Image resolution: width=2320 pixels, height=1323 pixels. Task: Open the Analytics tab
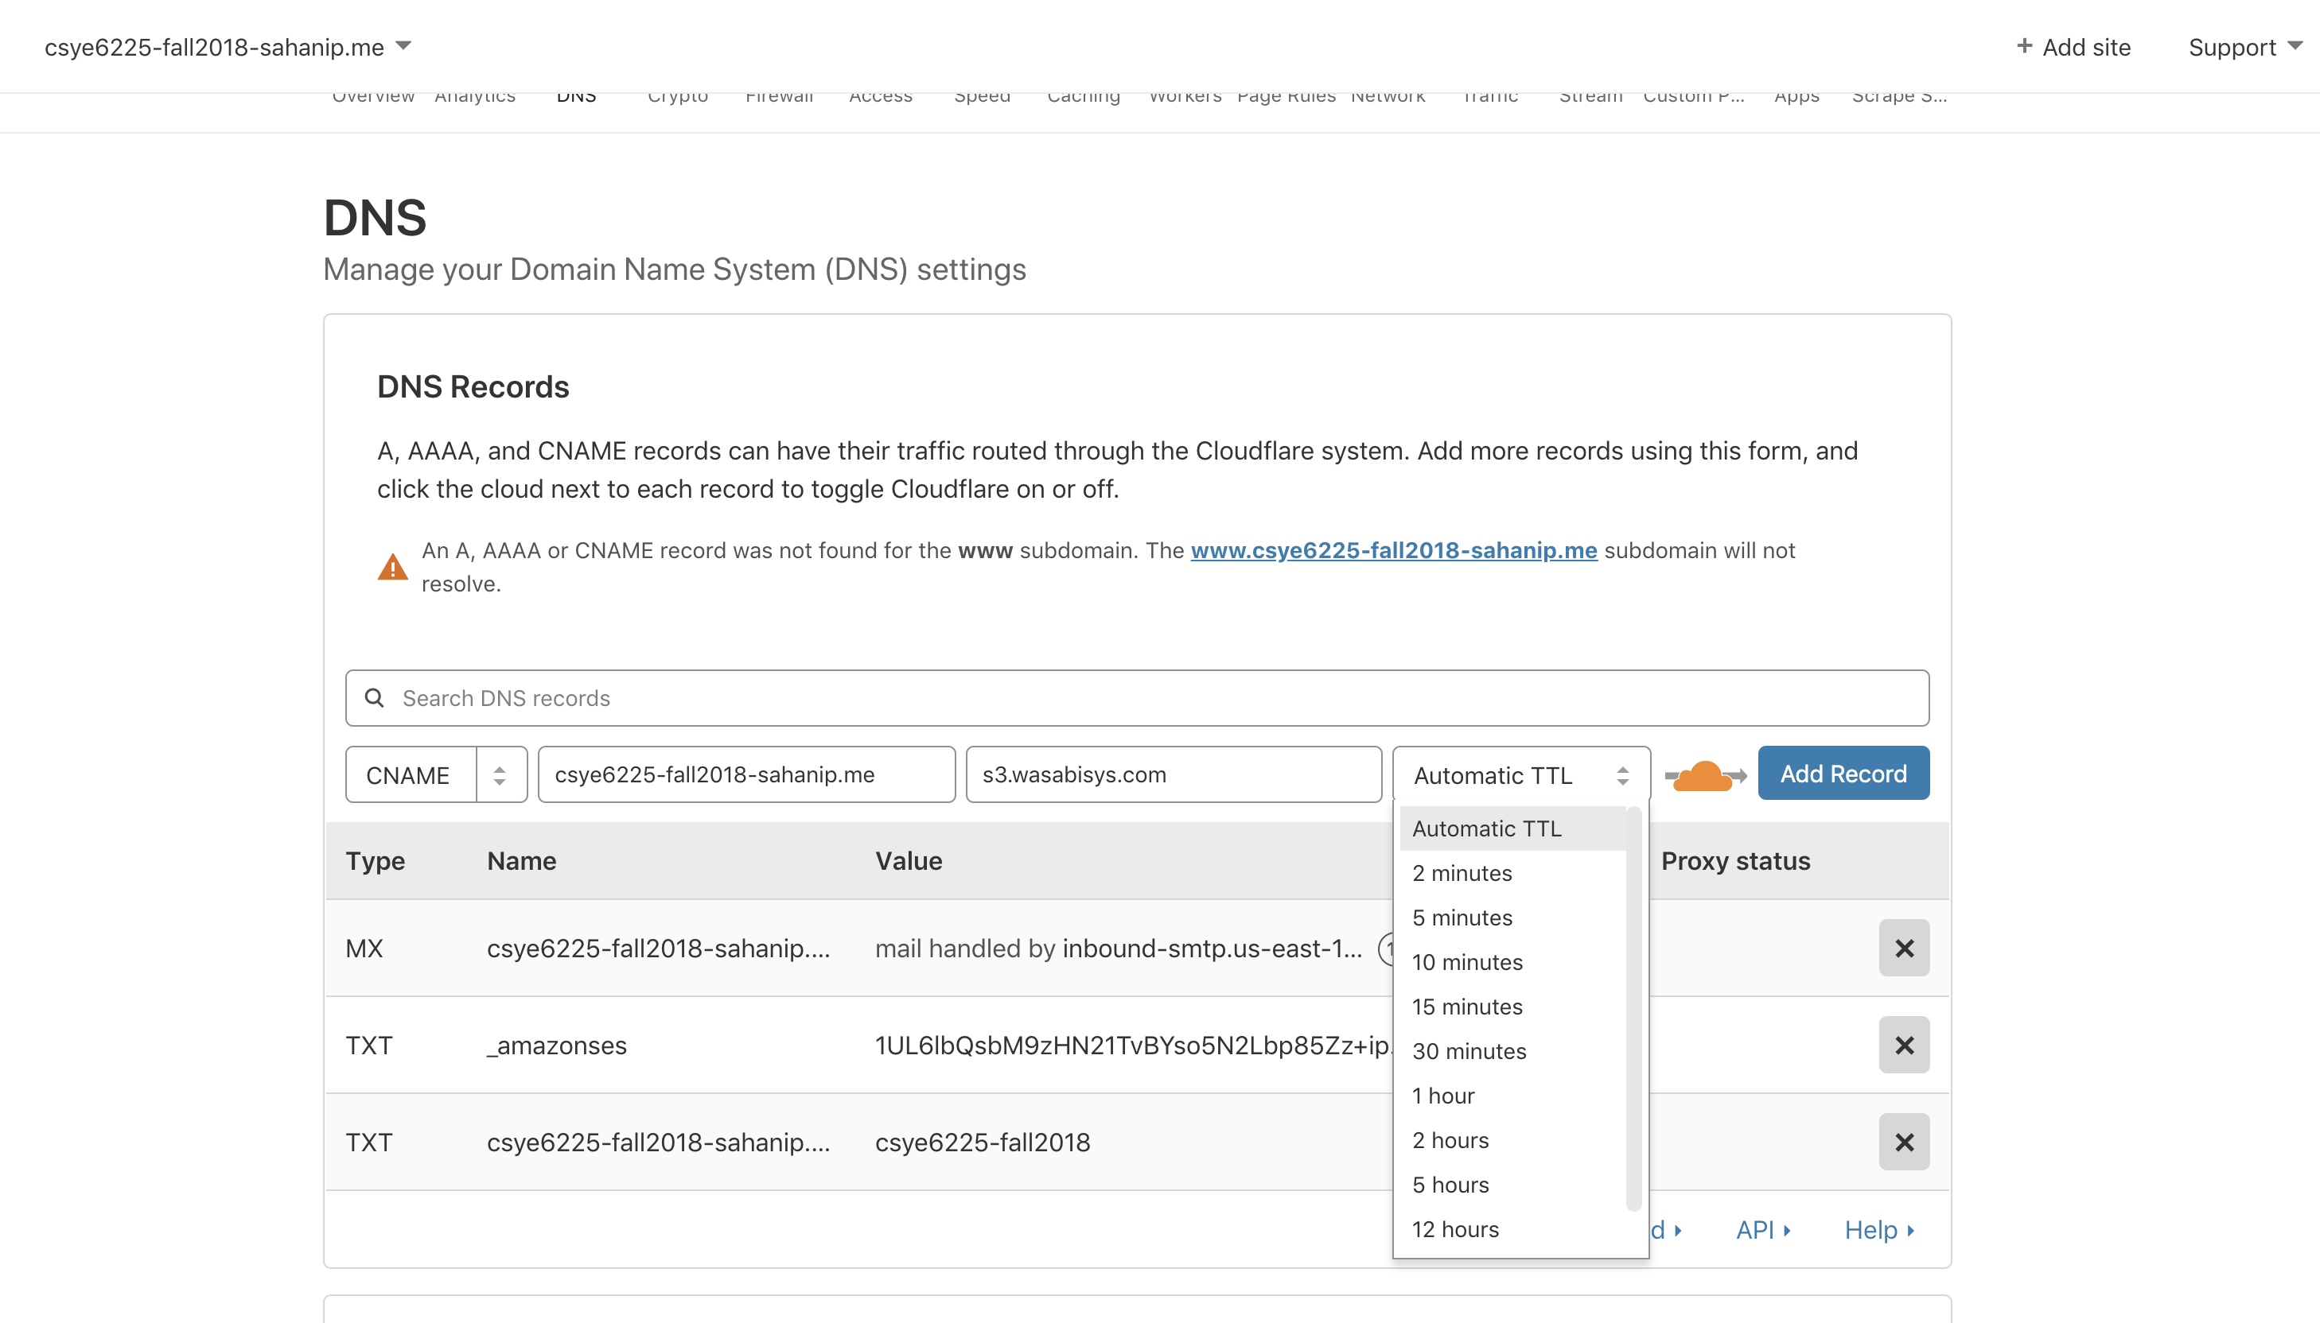[x=474, y=96]
